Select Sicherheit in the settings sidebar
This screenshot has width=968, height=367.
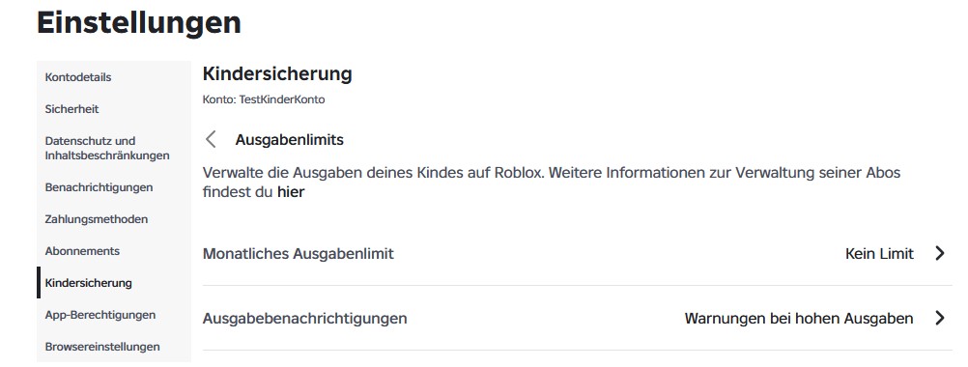(x=71, y=109)
